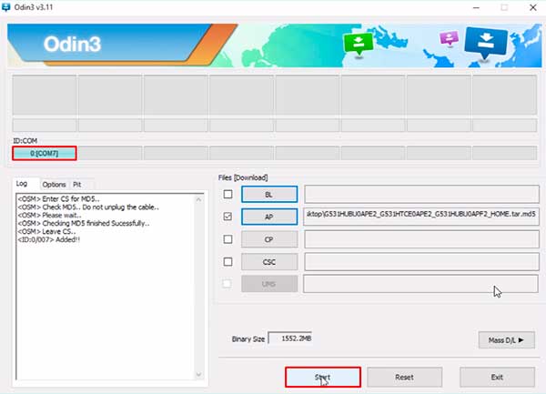
Task: Click the AP file path field
Action: click(421, 217)
